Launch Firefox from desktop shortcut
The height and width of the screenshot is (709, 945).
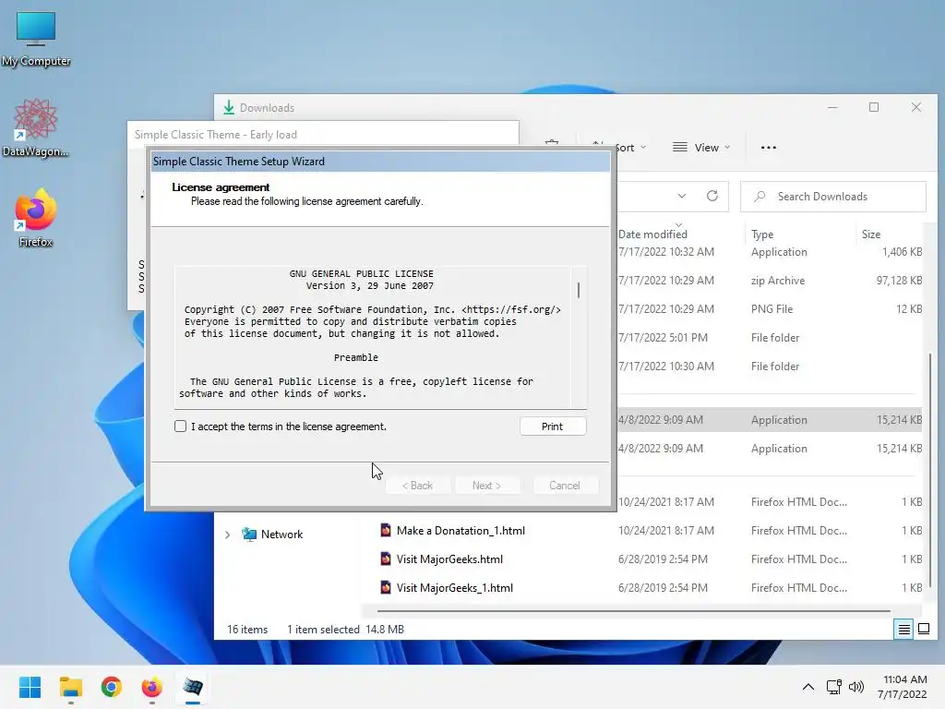pyautogui.click(x=36, y=217)
